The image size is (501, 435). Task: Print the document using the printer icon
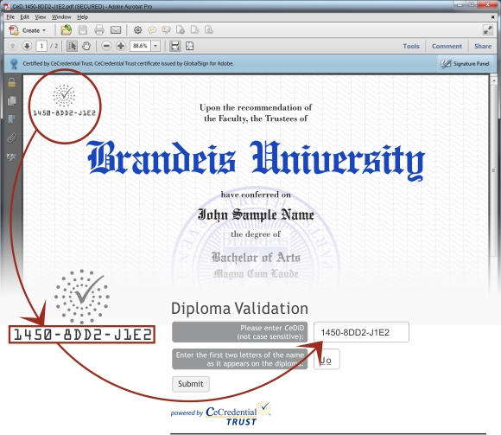point(99,30)
